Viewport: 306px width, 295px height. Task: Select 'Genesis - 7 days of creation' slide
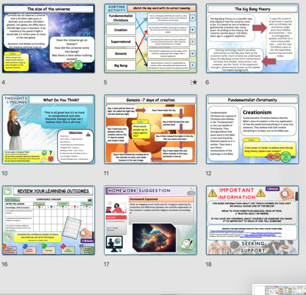pyautogui.click(x=151, y=129)
